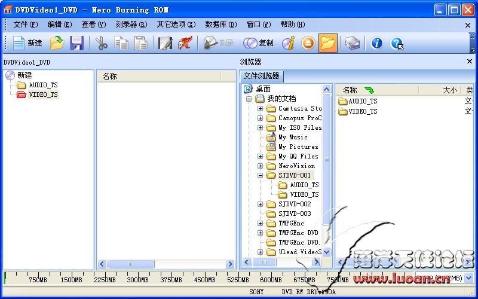Viewport: 478px width, 299px height.
Task: Collapse the SJDVD-001 folder node
Action: 260,175
